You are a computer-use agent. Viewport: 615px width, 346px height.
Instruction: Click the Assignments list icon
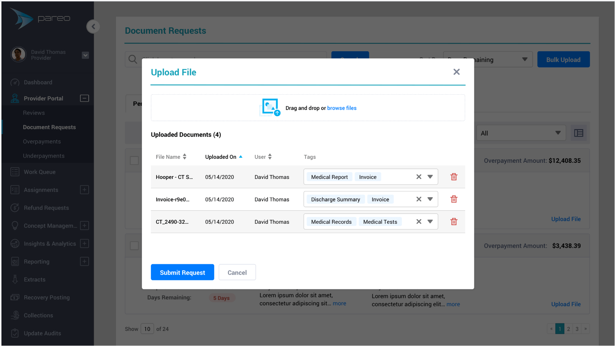[x=15, y=190]
